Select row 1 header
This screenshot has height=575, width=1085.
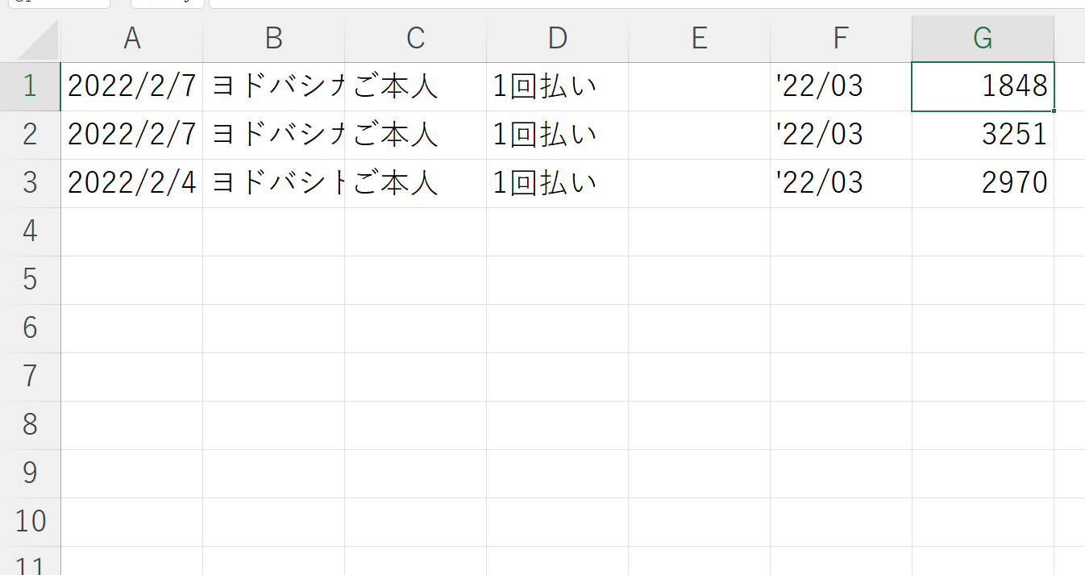pos(30,86)
